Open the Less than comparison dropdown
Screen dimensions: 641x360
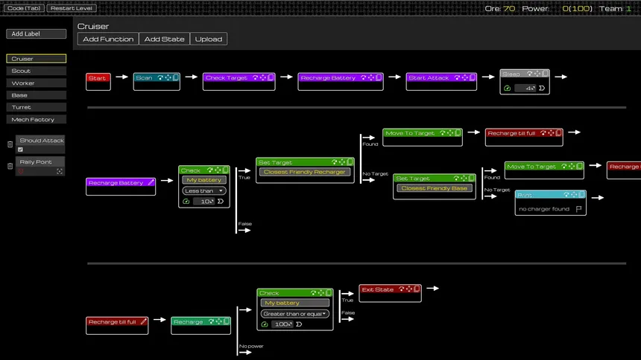tap(204, 190)
